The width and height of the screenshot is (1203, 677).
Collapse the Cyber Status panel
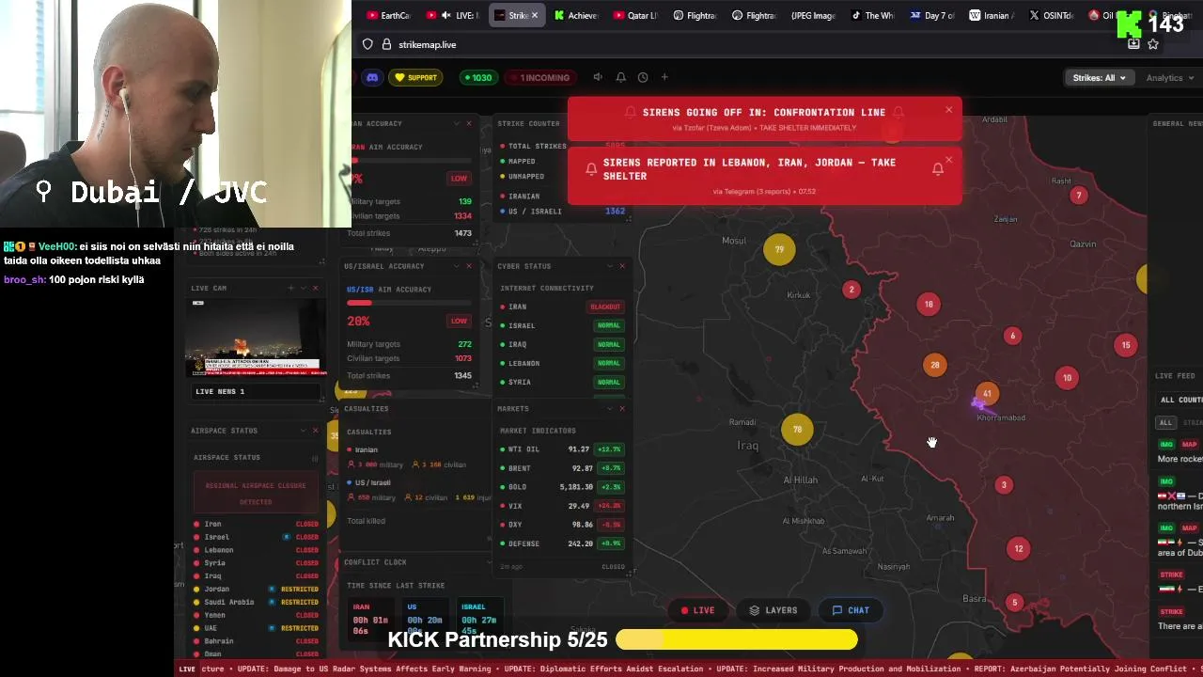pos(610,266)
